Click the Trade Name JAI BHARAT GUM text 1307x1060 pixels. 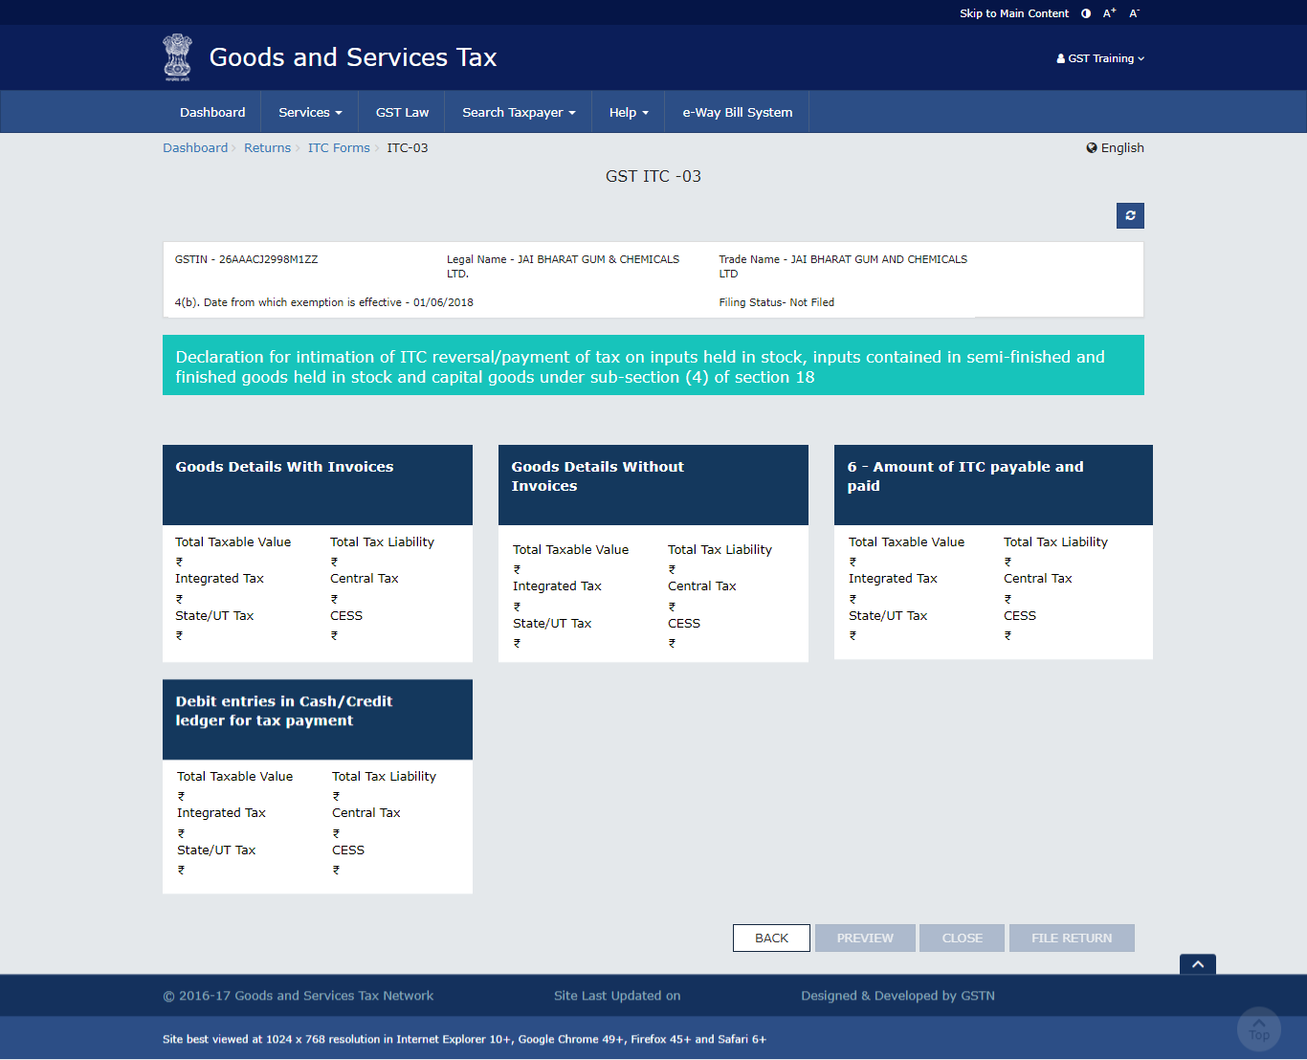click(843, 266)
